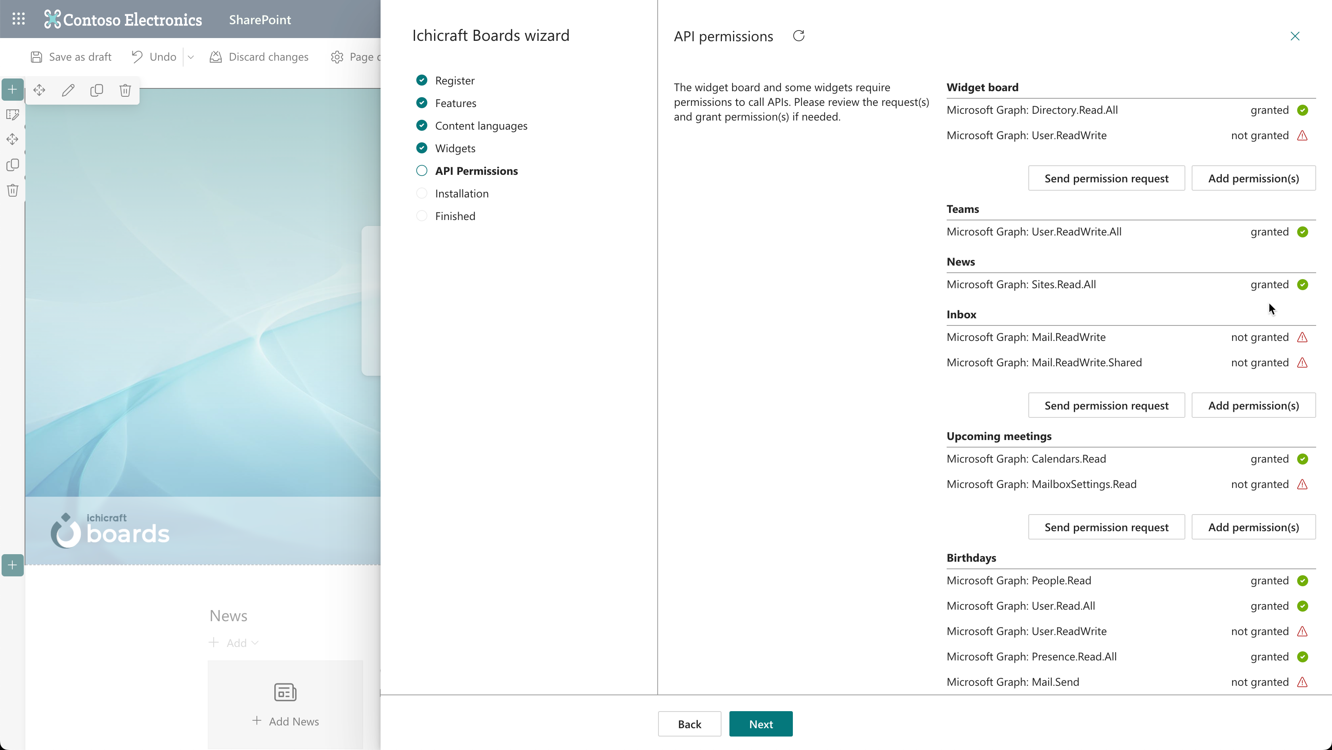Click Add permission(s) for Widget board

click(x=1254, y=178)
